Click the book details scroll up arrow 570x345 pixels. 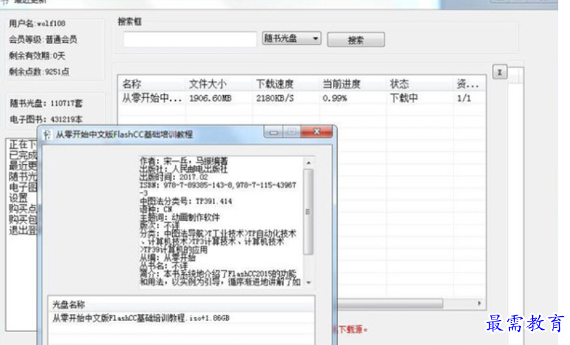(309, 163)
